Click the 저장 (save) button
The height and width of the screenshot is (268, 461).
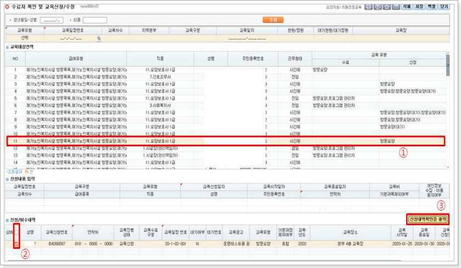tap(419, 7)
